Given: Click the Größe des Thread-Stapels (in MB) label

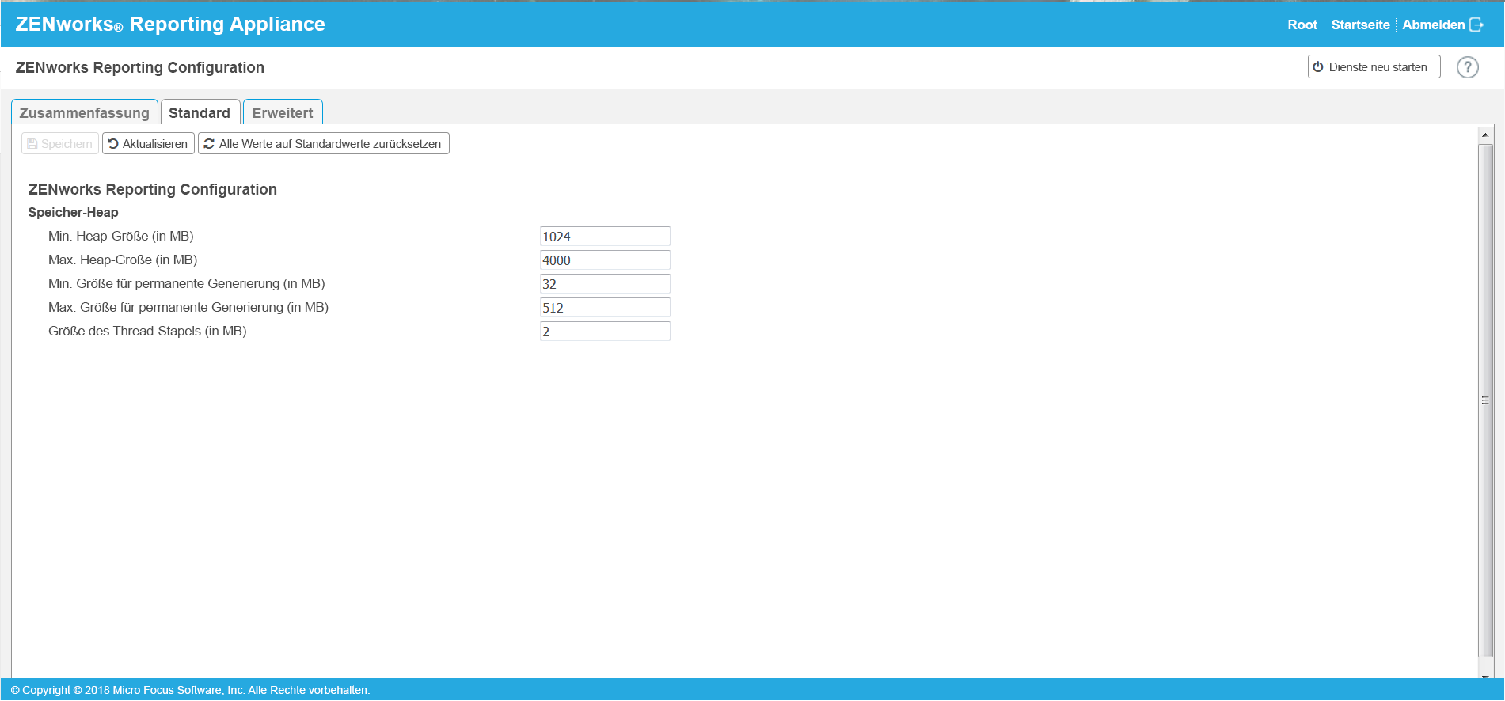Looking at the screenshot, I should [147, 331].
